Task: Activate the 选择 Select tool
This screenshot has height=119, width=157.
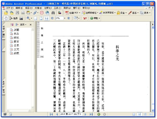Action: (14, 18)
